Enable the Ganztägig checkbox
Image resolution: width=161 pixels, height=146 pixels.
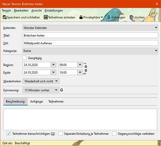point(25,58)
